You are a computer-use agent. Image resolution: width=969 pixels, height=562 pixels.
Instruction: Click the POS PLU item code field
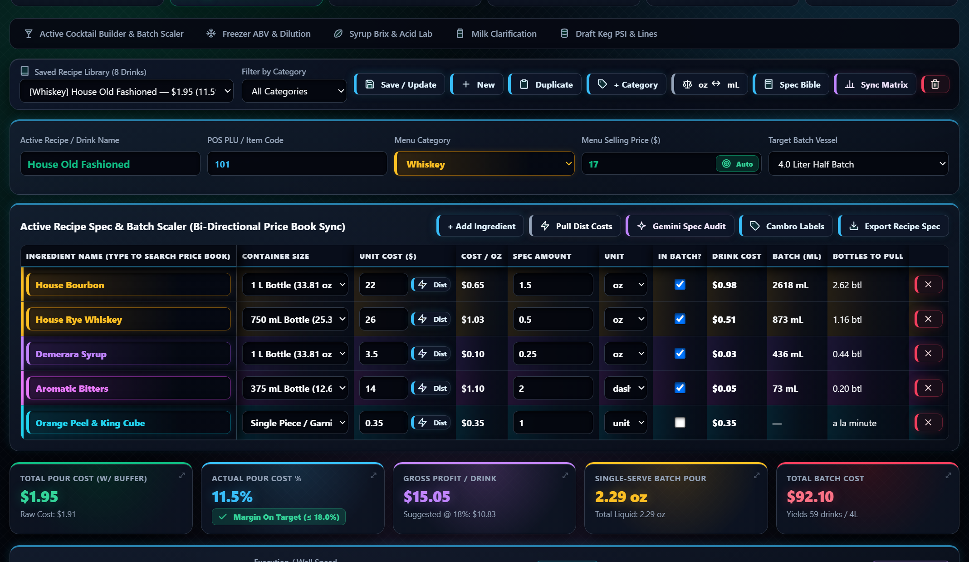(297, 164)
